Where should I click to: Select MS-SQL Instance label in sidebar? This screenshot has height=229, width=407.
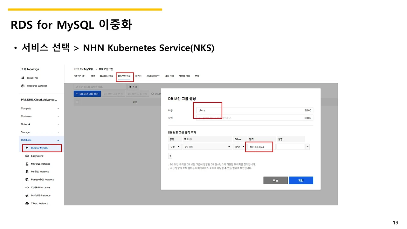click(41, 164)
